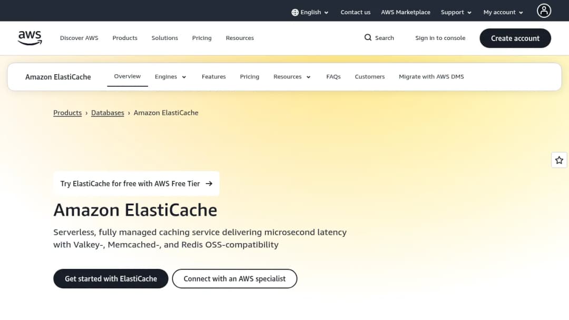Click Try ElastiCache for free banner text

[130, 184]
